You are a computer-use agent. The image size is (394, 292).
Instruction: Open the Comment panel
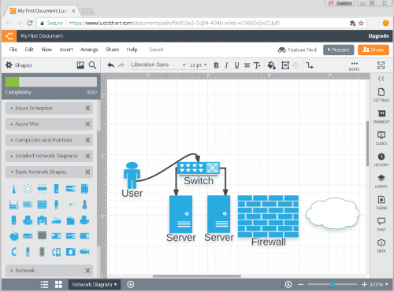point(381,116)
